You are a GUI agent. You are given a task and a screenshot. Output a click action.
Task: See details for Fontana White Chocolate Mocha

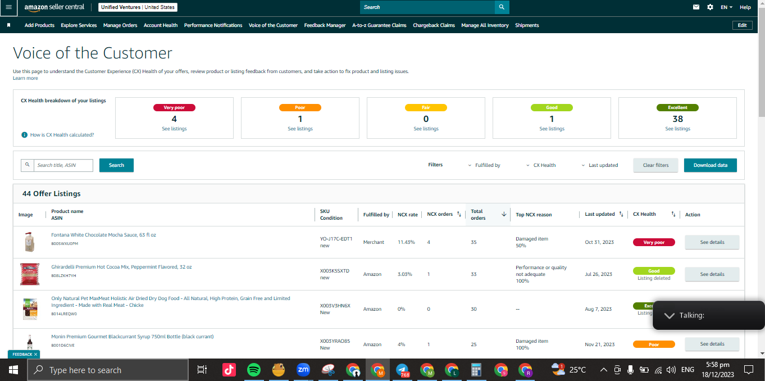[x=712, y=242]
